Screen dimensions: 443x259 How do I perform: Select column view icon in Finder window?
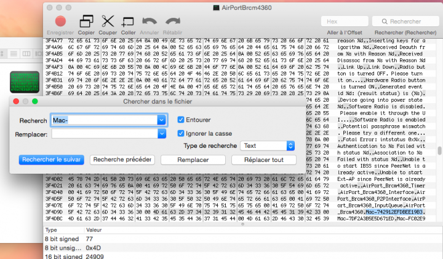[x=26, y=53]
